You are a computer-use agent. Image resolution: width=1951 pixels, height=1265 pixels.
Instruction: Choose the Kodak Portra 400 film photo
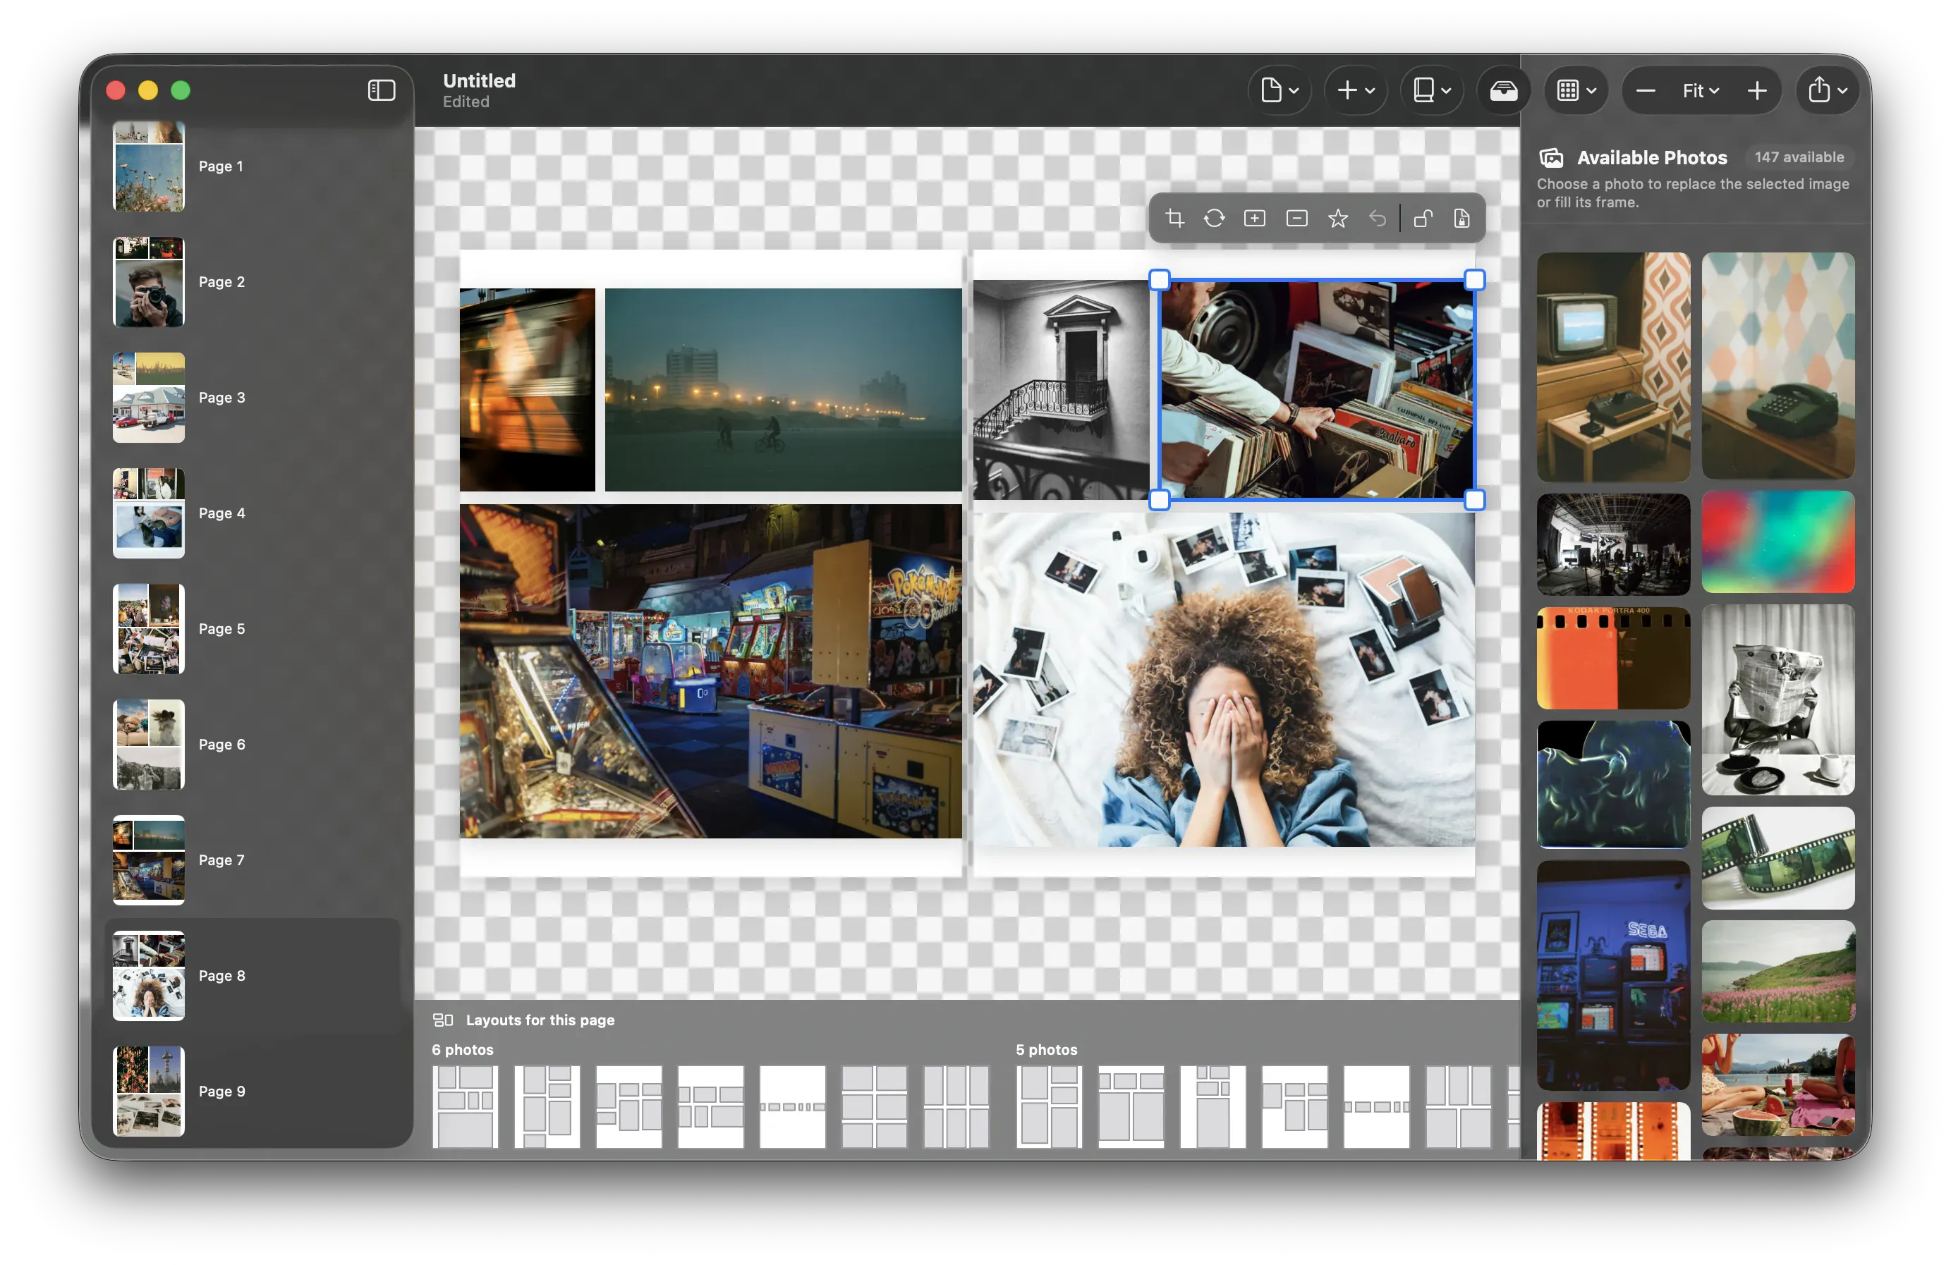tap(1613, 658)
